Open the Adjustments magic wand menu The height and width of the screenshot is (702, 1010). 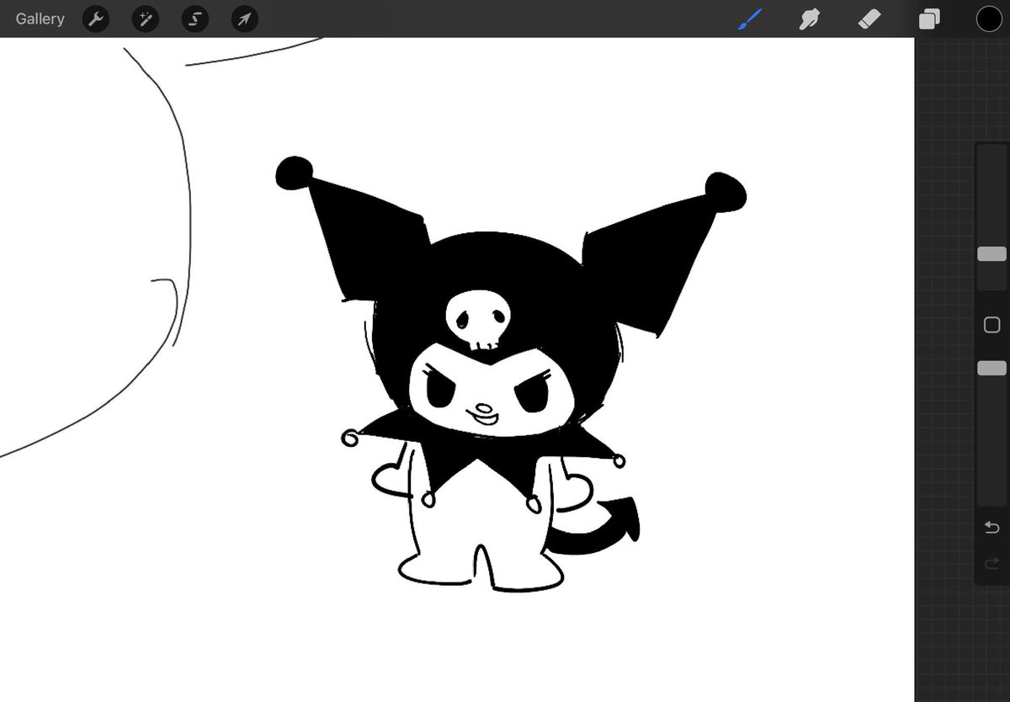pos(146,19)
